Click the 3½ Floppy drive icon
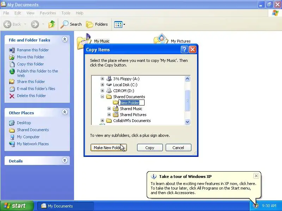282x211 pixels. (109, 78)
